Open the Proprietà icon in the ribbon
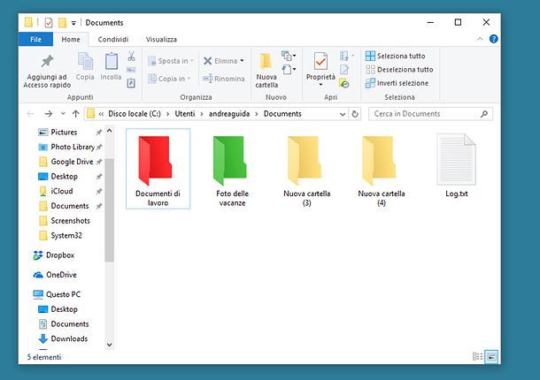Viewport: 540px width, 380px height. (x=320, y=62)
